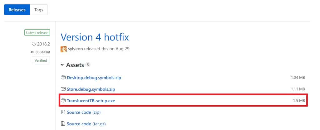Download TranslucentTB-setup.exe
Viewport: 320px width, 130px height.
tap(91, 101)
